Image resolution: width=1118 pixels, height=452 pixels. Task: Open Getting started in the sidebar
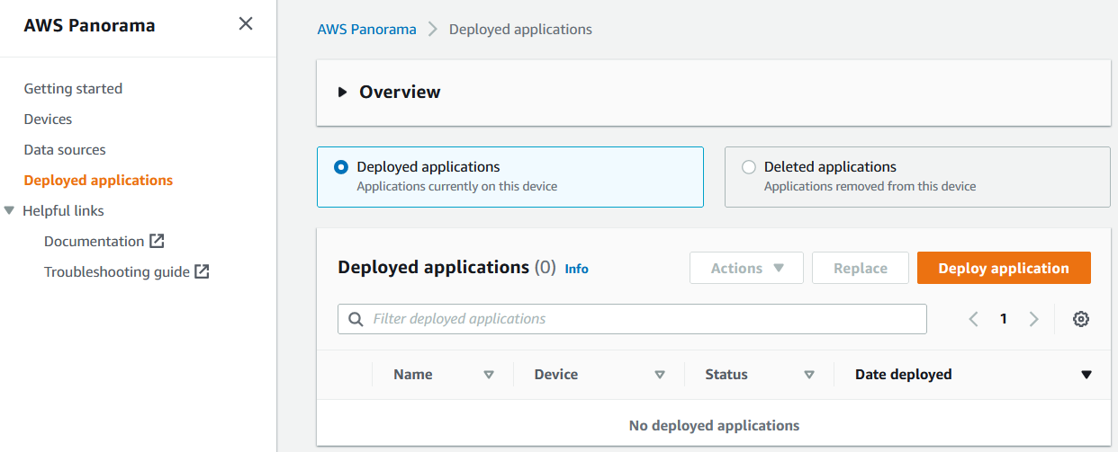point(73,88)
